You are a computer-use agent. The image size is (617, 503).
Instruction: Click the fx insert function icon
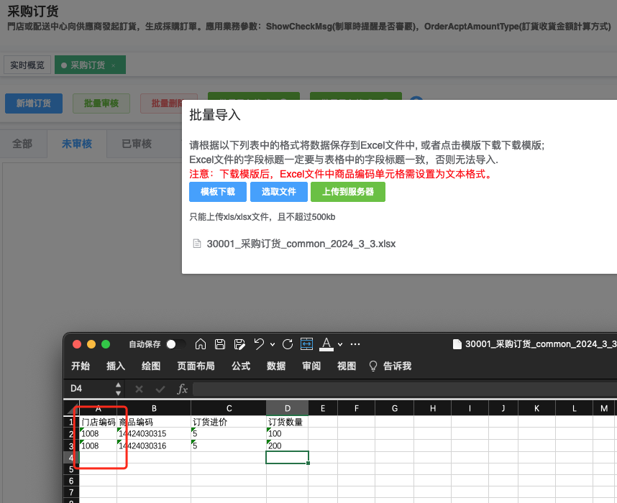click(x=183, y=389)
